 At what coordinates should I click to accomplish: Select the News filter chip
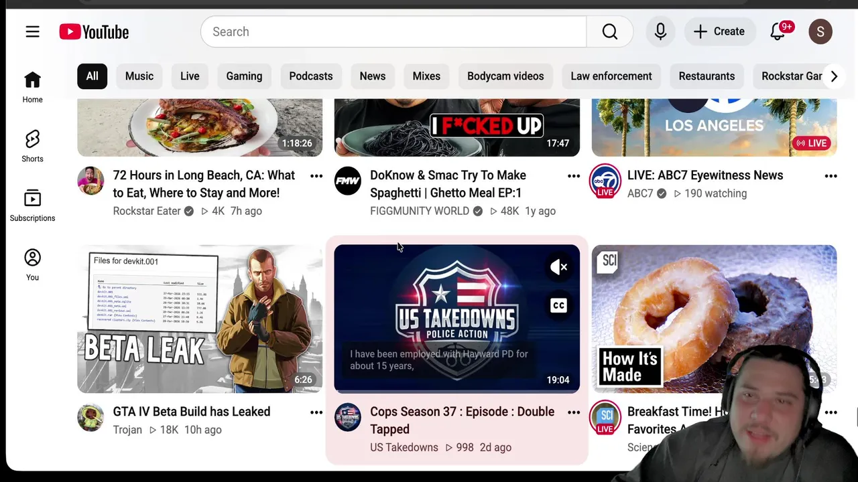(x=373, y=76)
